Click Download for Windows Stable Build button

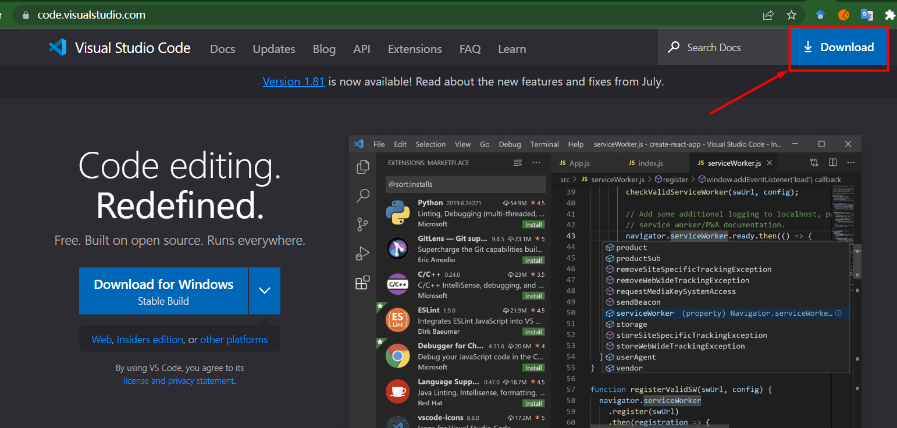pyautogui.click(x=163, y=291)
